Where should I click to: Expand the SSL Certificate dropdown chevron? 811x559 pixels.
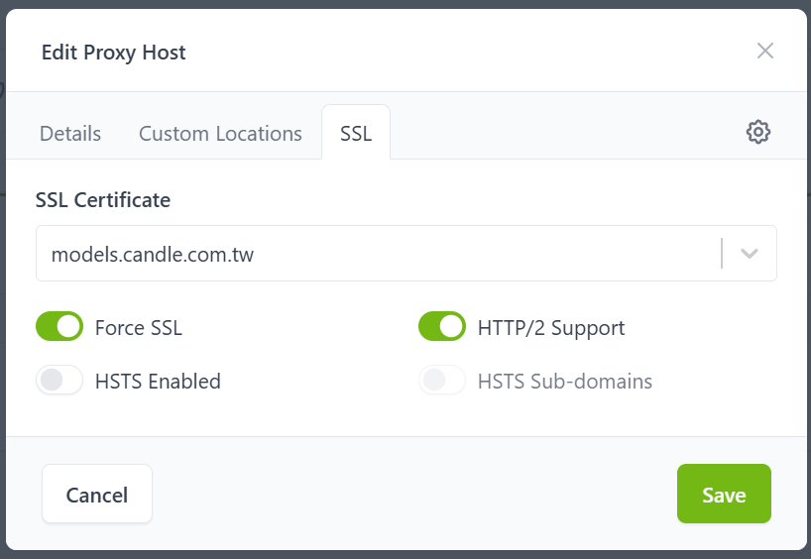coord(750,254)
